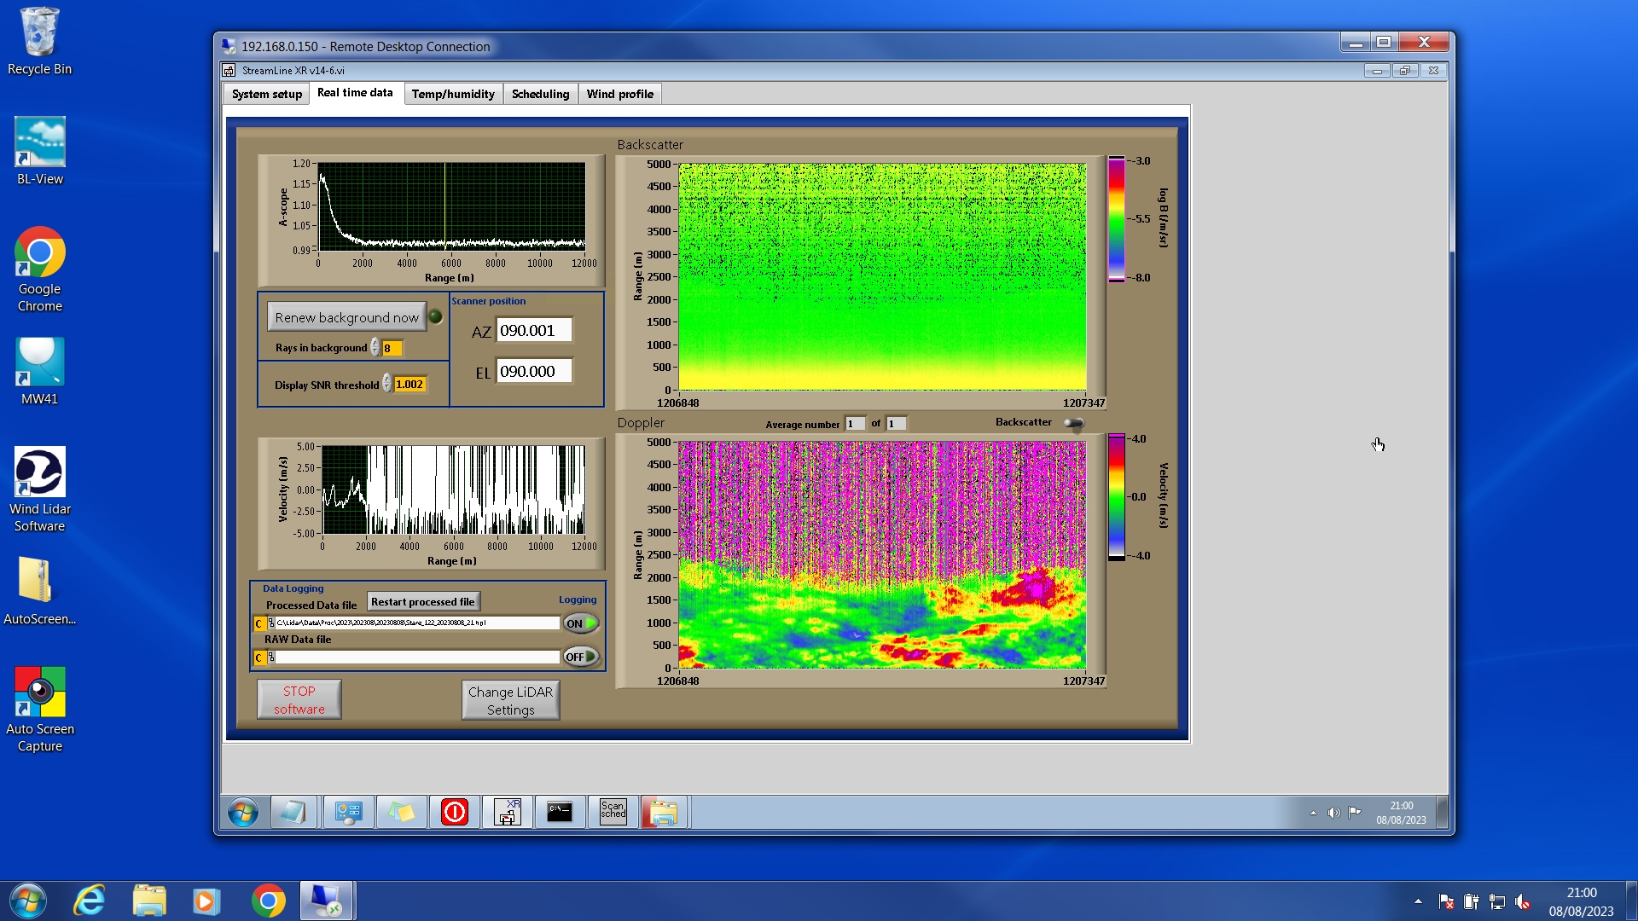The width and height of the screenshot is (1638, 921).
Task: Open the command prompt in remote taskbar
Action: pos(560,812)
